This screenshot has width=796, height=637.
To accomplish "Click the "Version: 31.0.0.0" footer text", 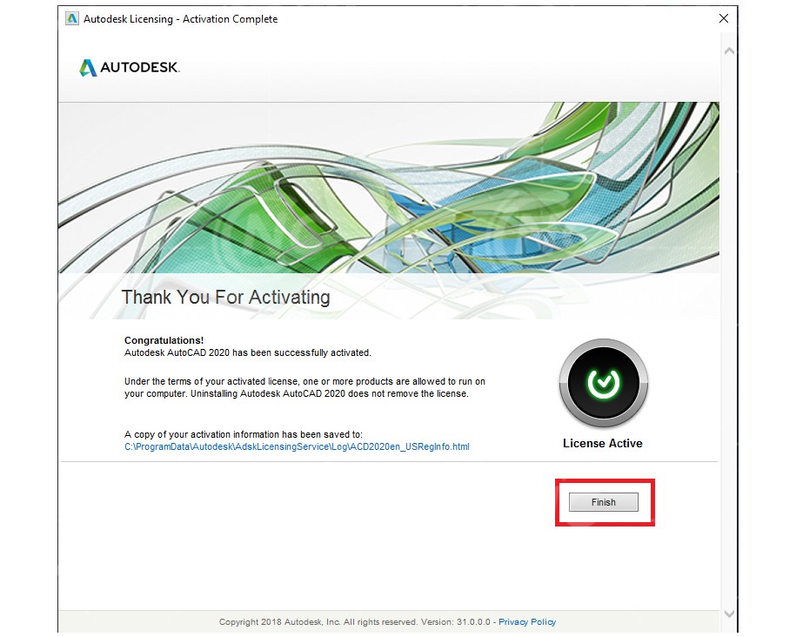I will [x=459, y=622].
